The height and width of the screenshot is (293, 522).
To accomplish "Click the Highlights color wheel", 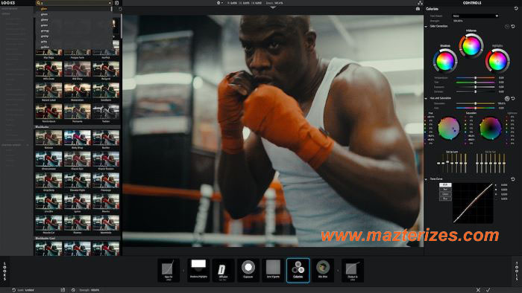I will pyautogui.click(x=497, y=61).
